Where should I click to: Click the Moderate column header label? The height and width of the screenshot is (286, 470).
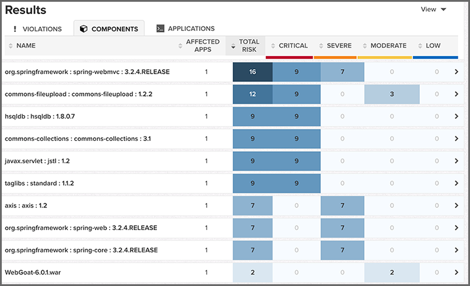pos(388,45)
